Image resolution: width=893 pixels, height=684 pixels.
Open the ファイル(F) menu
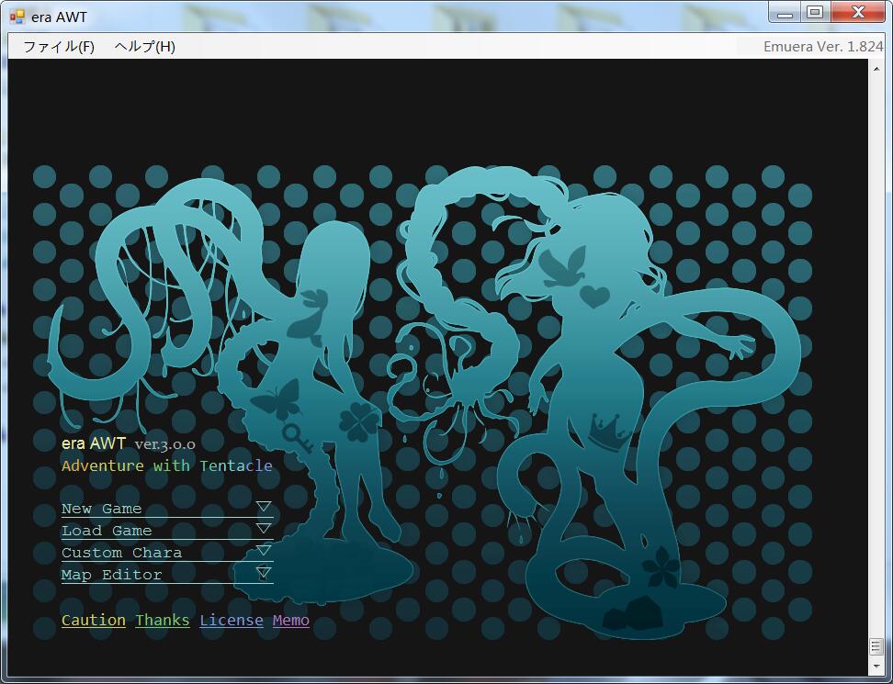(59, 47)
